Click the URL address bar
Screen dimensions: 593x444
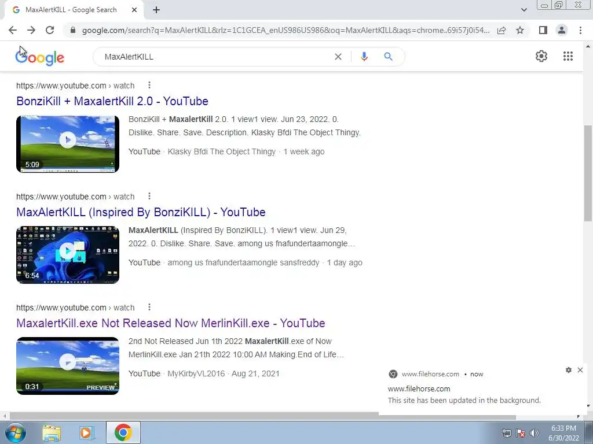tap(285, 30)
